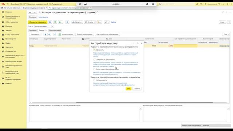Close the Как отработать недостачу dialog
This screenshot has height=131, width=233.
pyautogui.click(x=141, y=43)
